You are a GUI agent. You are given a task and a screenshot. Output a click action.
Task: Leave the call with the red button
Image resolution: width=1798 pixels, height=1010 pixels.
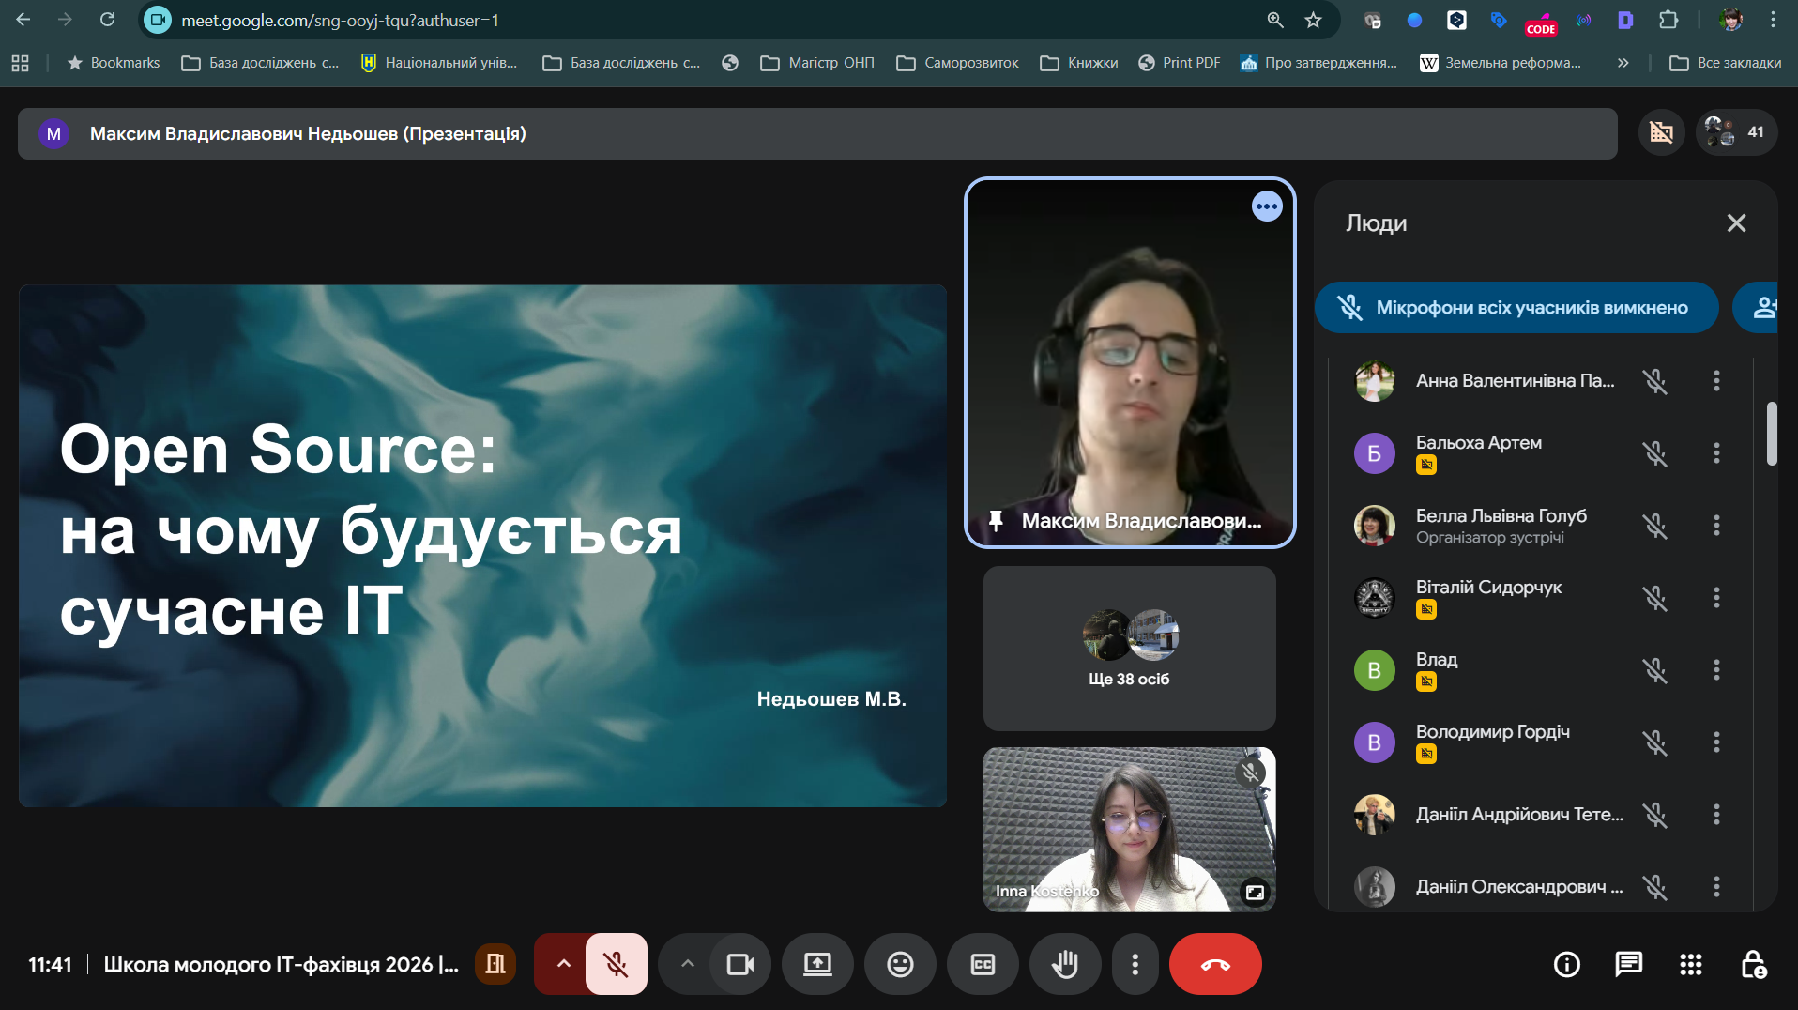1214,964
